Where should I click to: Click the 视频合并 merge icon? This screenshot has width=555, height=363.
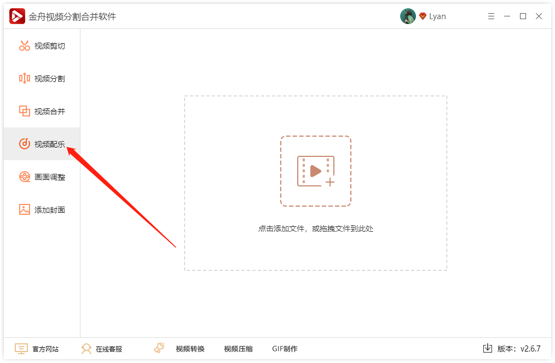pos(25,111)
